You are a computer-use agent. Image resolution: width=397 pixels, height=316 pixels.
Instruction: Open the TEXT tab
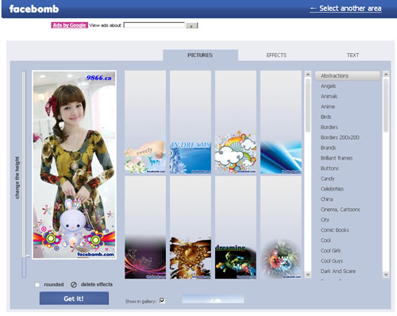click(353, 56)
